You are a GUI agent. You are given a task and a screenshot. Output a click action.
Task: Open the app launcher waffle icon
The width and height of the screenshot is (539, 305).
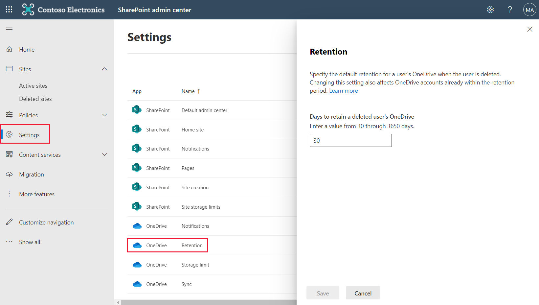pos(9,10)
